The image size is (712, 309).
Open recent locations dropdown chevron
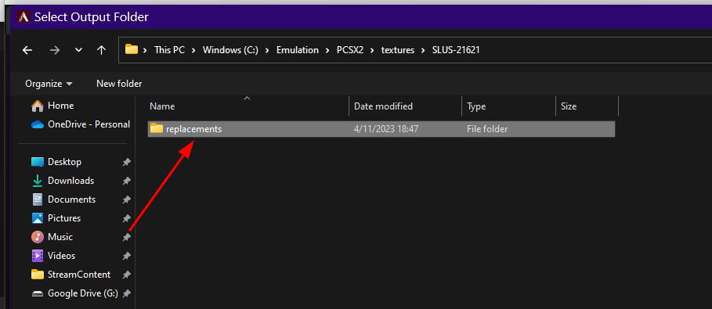pos(78,50)
